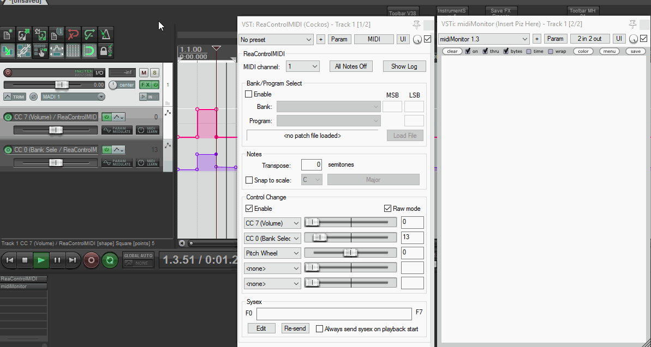Click the green redo arrow icon
651x347 pixels.
(89, 34)
